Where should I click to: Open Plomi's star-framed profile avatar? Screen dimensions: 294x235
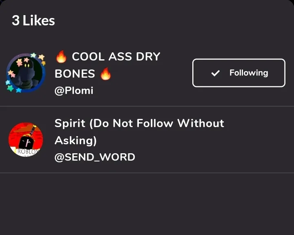tap(25, 73)
